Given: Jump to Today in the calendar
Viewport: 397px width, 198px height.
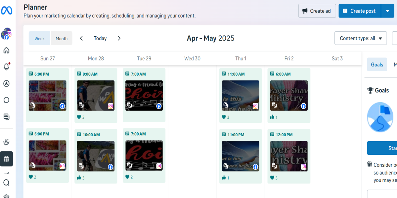Looking at the screenshot, I should tap(100, 38).
